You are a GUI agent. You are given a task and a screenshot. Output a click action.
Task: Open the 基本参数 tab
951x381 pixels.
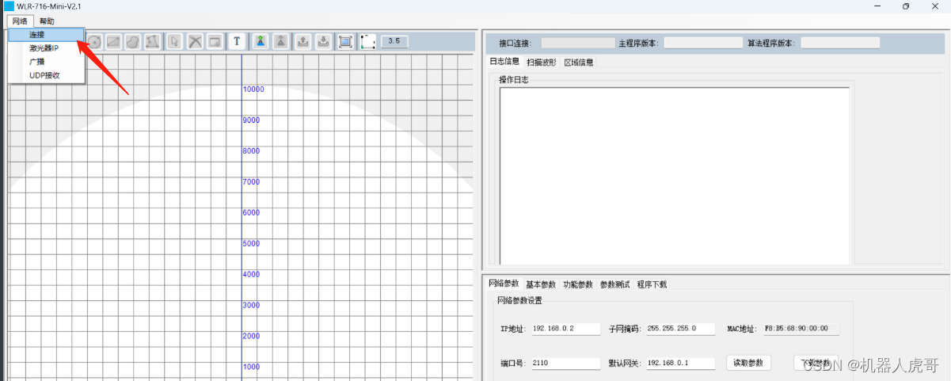541,284
